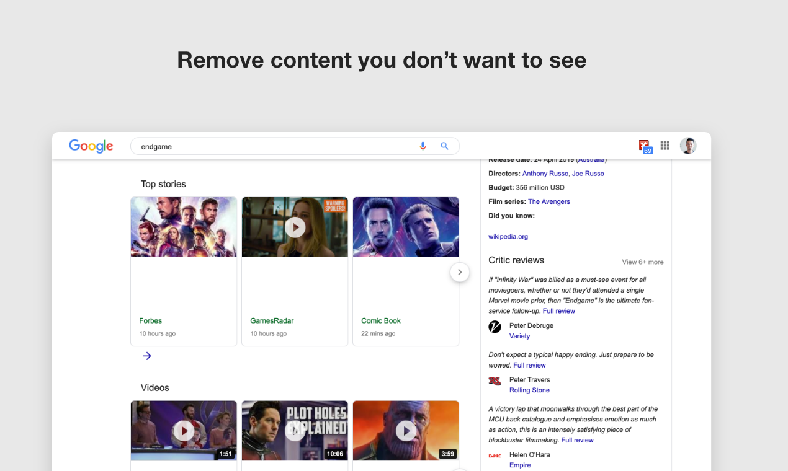Click the Budget 356 million USD text
This screenshot has height=471, width=788.
[x=526, y=187]
